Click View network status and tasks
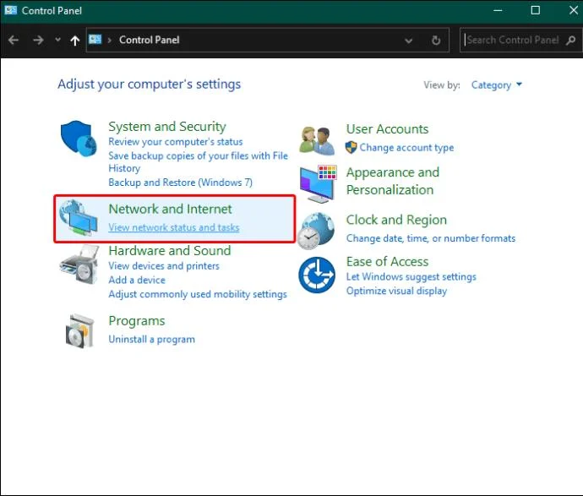This screenshot has width=583, height=496. (174, 227)
